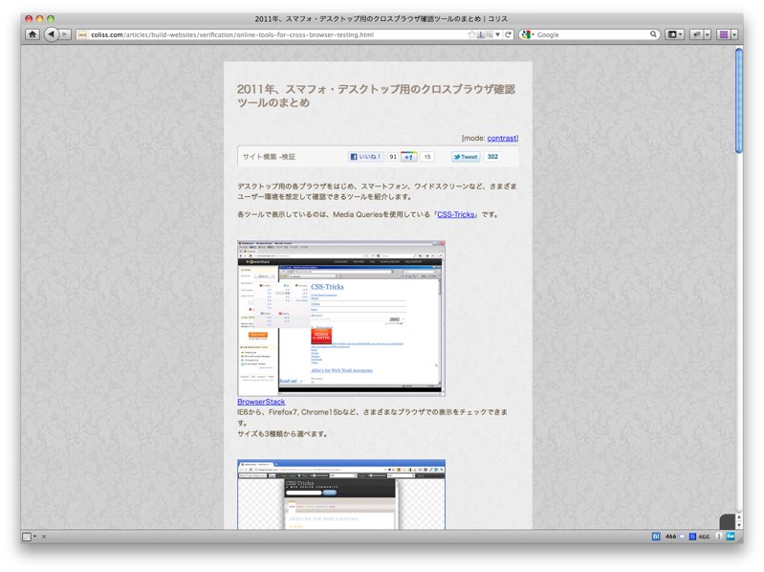Image resolution: width=764 pixels, height=572 pixels.
Task: Bookmark this page with the star icon
Action: [471, 34]
